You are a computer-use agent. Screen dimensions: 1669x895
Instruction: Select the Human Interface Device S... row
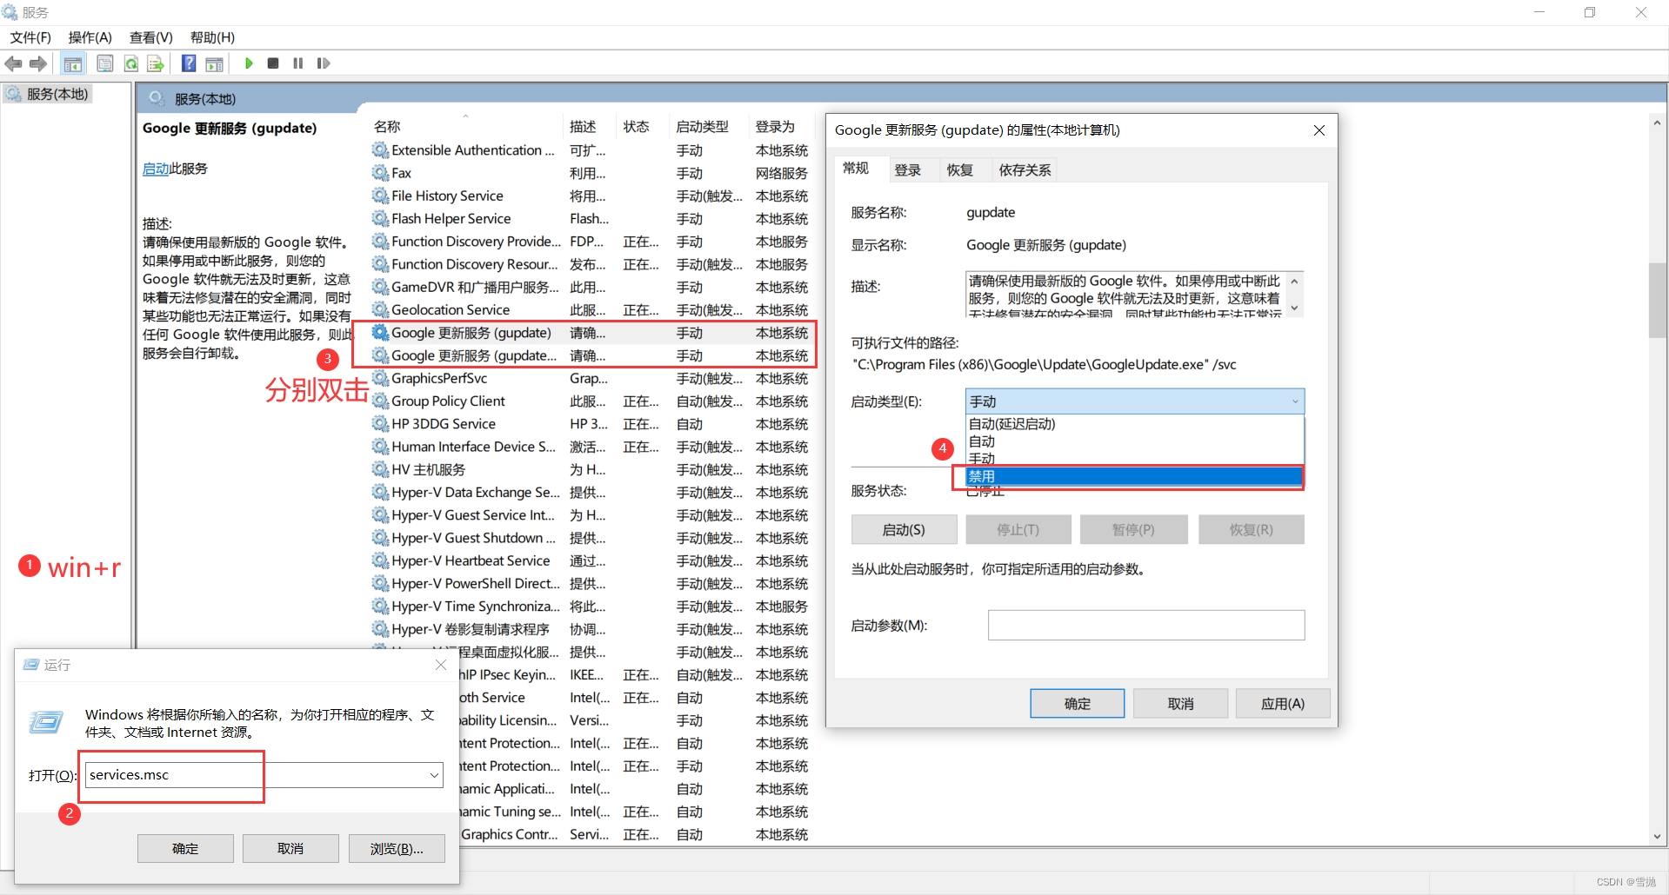coord(591,447)
